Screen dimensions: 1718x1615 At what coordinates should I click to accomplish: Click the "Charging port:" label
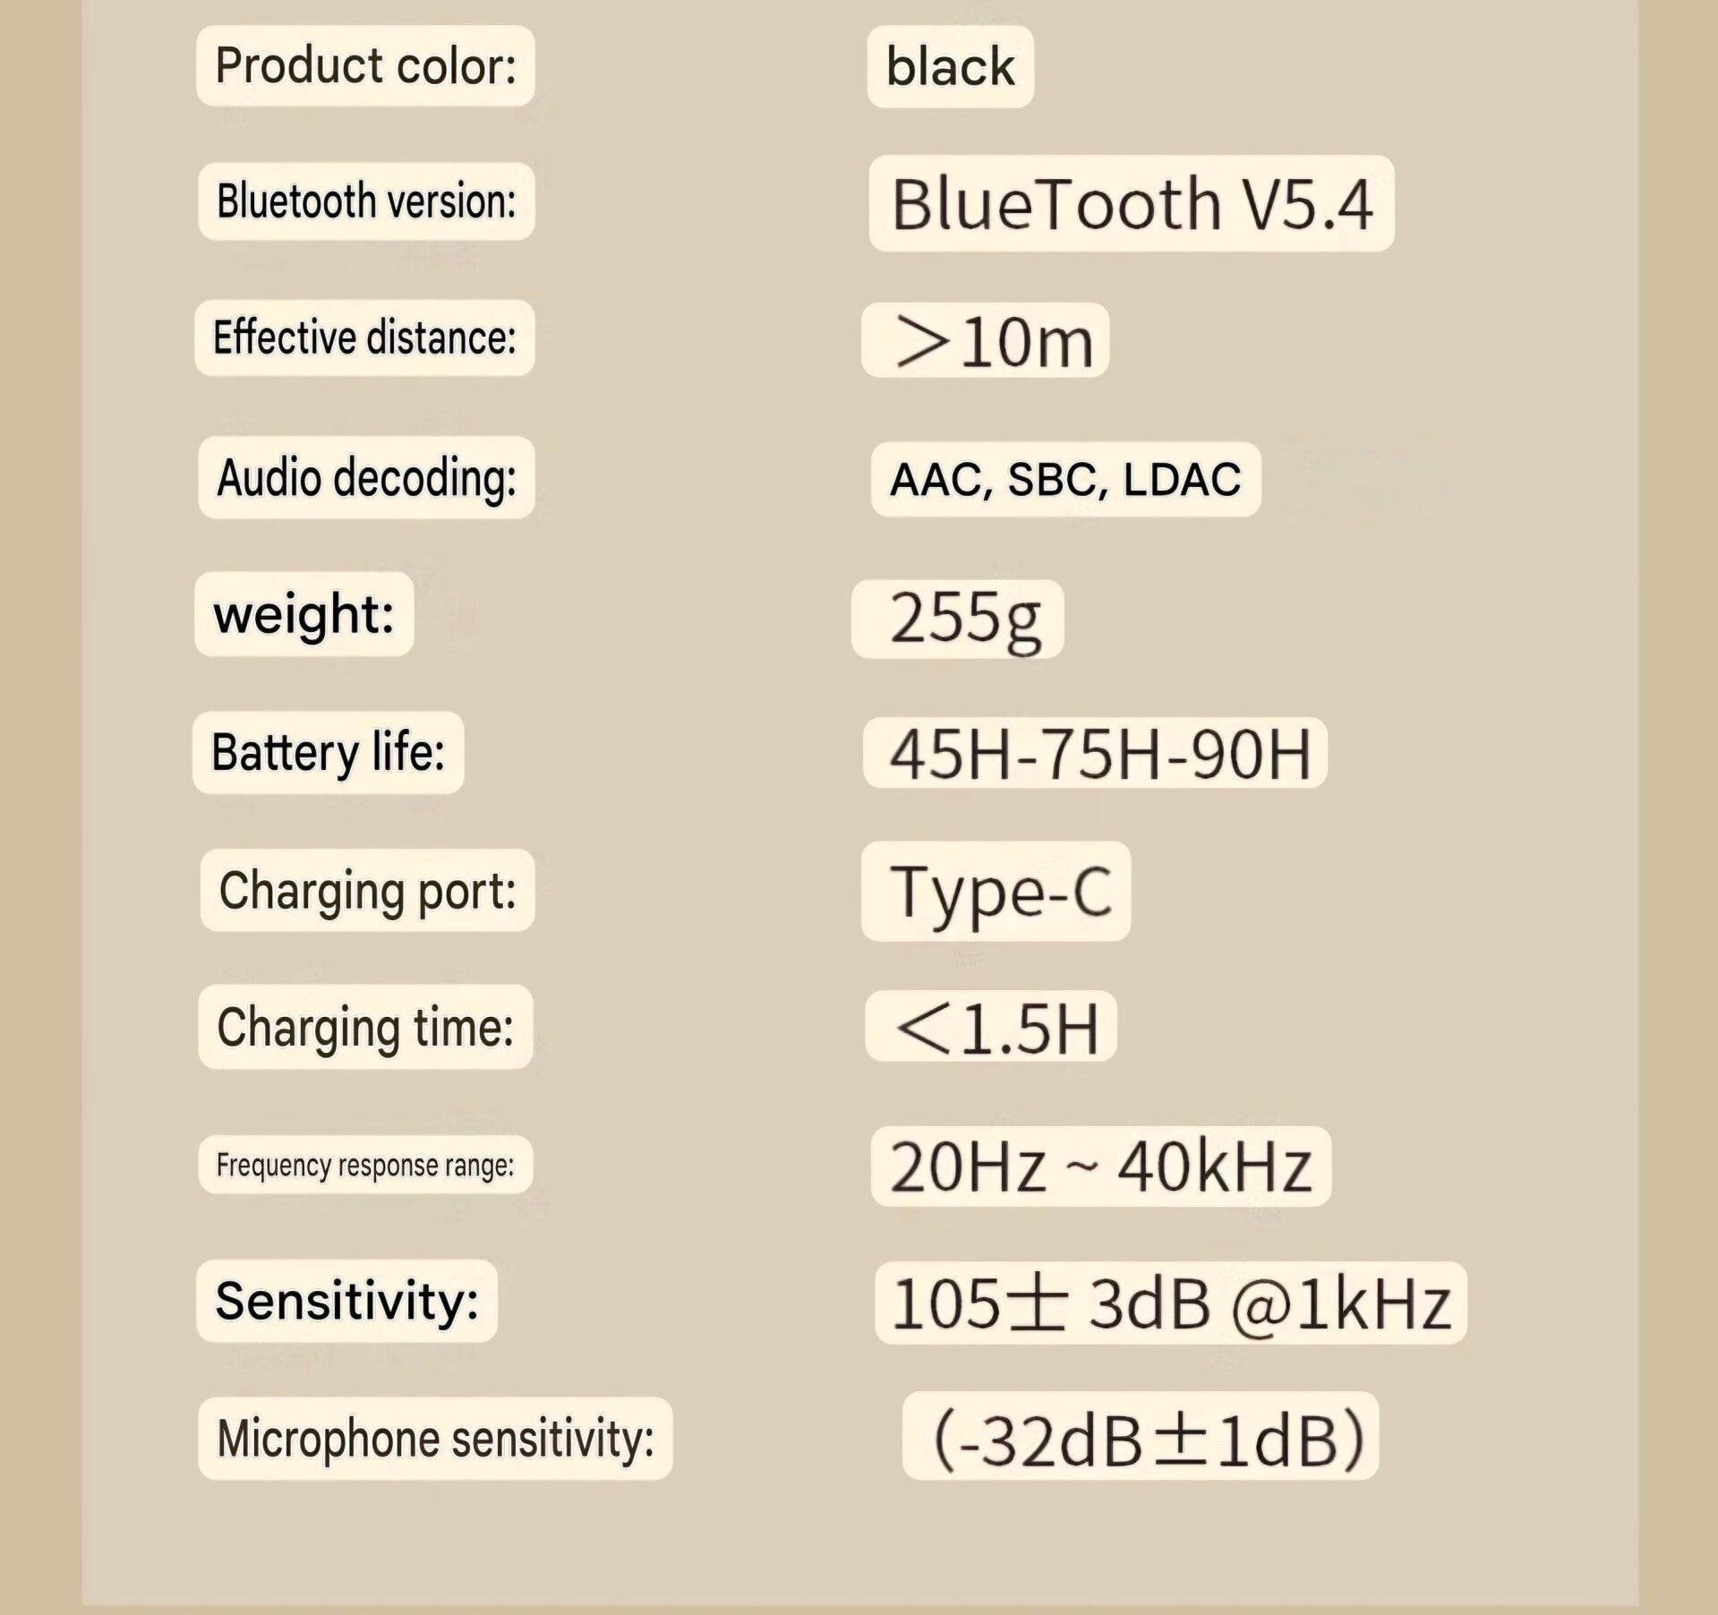pyautogui.click(x=367, y=891)
